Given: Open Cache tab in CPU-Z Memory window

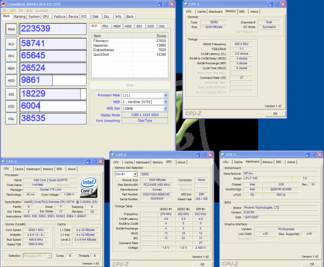Looking at the screenshot, I should tap(201, 12).
